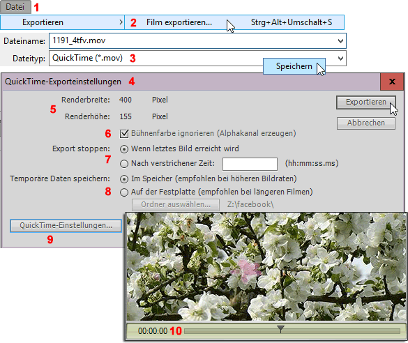Viewport: 408px width, 343px height.
Task: Click the Dateiname field with 1191_4tfv.mov
Action: tap(197, 40)
